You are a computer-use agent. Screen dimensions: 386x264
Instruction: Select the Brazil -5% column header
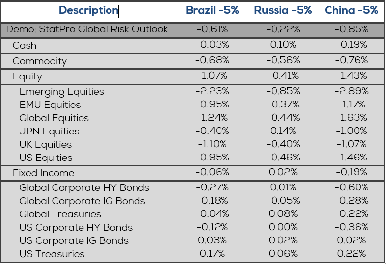pyautogui.click(x=212, y=10)
